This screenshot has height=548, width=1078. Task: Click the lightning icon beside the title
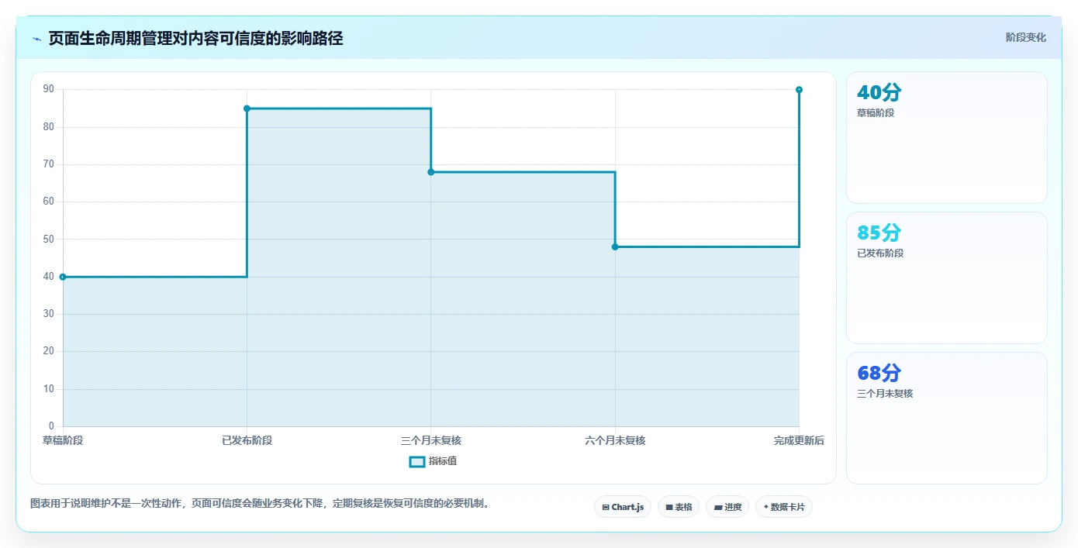[36, 39]
